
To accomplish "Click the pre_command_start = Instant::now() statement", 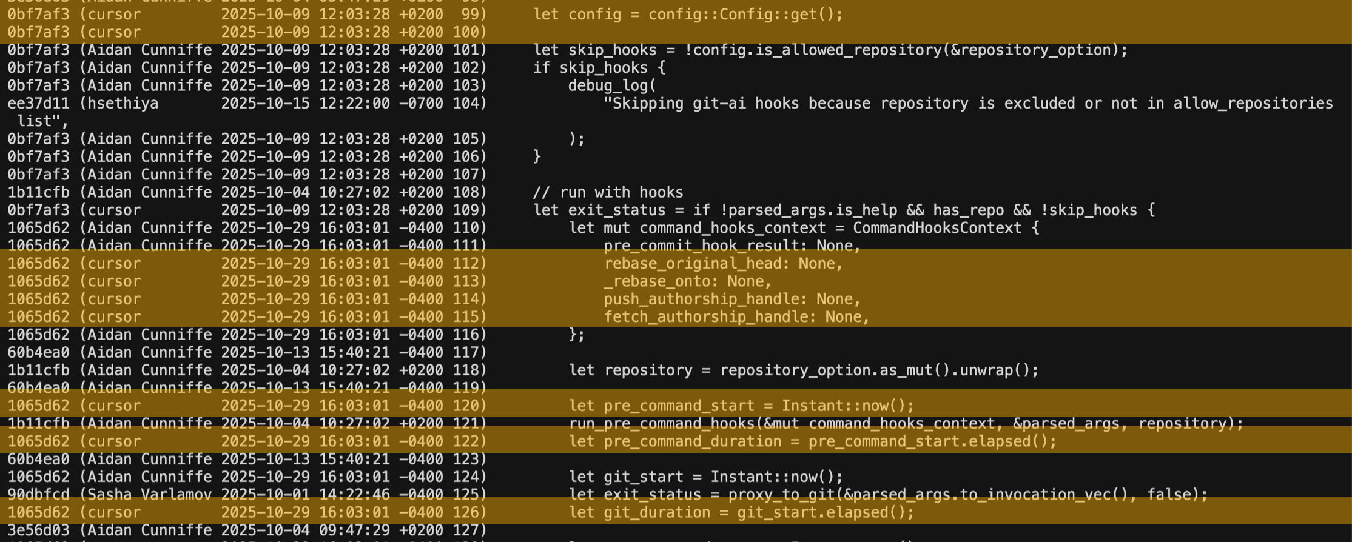I will (x=741, y=406).
